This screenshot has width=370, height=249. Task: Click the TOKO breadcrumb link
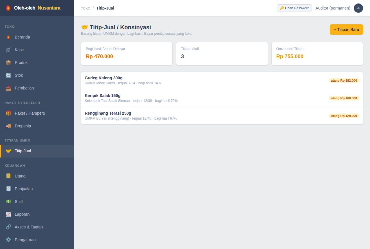coord(86,8)
